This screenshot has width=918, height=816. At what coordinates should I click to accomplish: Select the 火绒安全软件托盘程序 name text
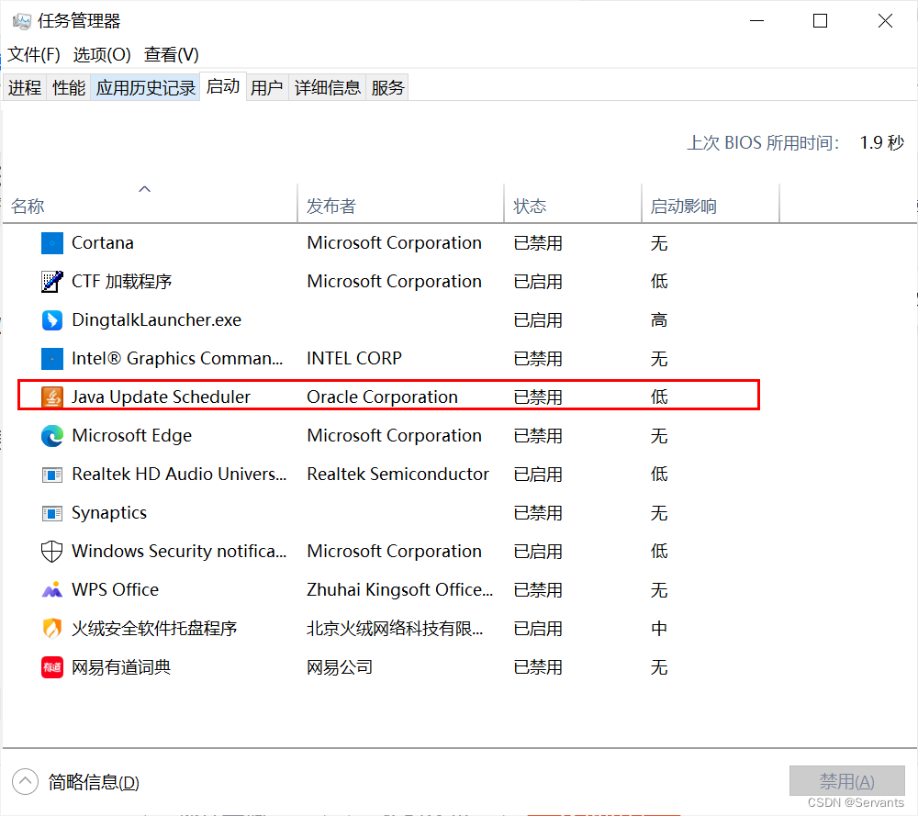coord(154,628)
